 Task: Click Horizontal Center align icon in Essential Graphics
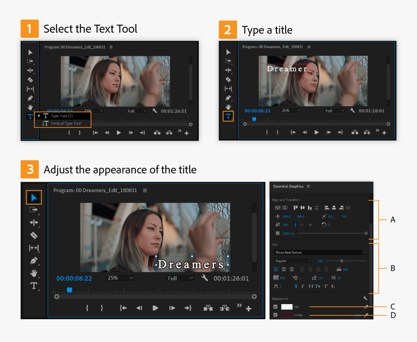pos(285,208)
